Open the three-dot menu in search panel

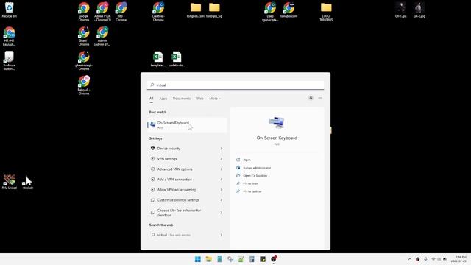click(320, 98)
